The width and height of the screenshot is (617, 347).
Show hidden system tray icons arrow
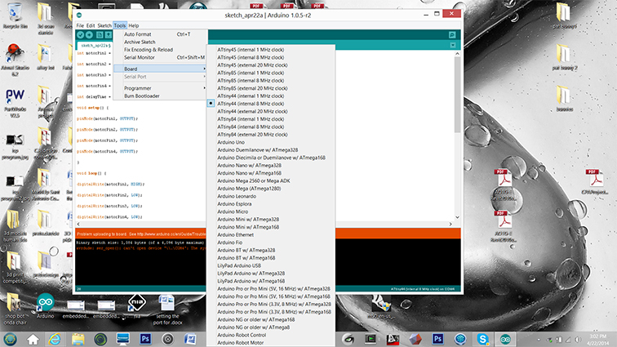tap(539, 340)
